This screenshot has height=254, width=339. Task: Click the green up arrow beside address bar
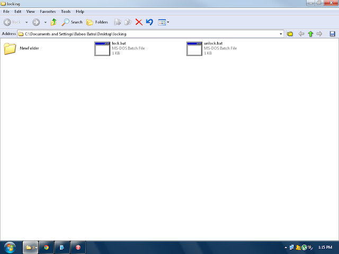(x=310, y=34)
